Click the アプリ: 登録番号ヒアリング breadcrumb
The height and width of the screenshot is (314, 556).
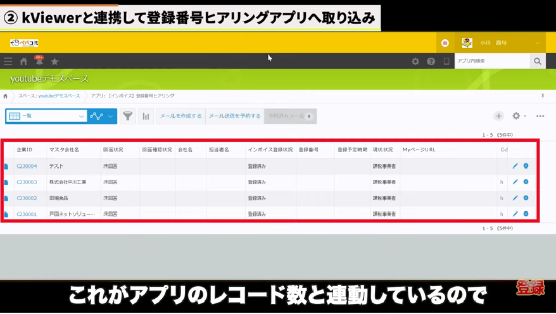132,96
